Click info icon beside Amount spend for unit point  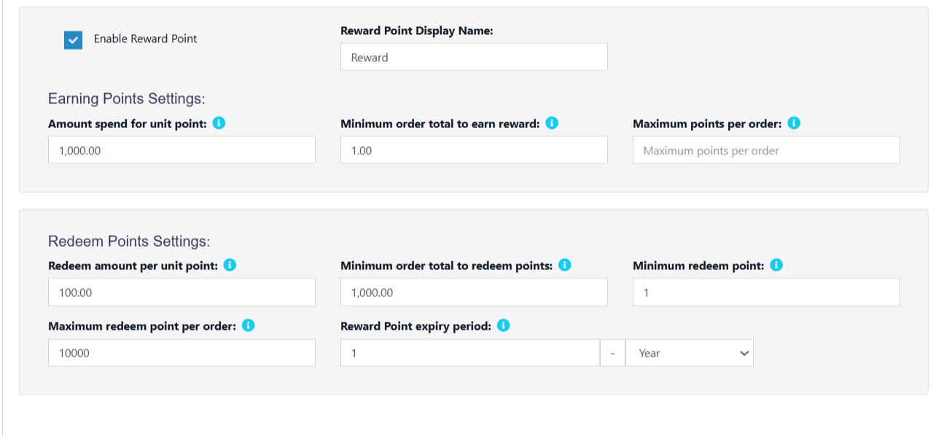coord(219,123)
